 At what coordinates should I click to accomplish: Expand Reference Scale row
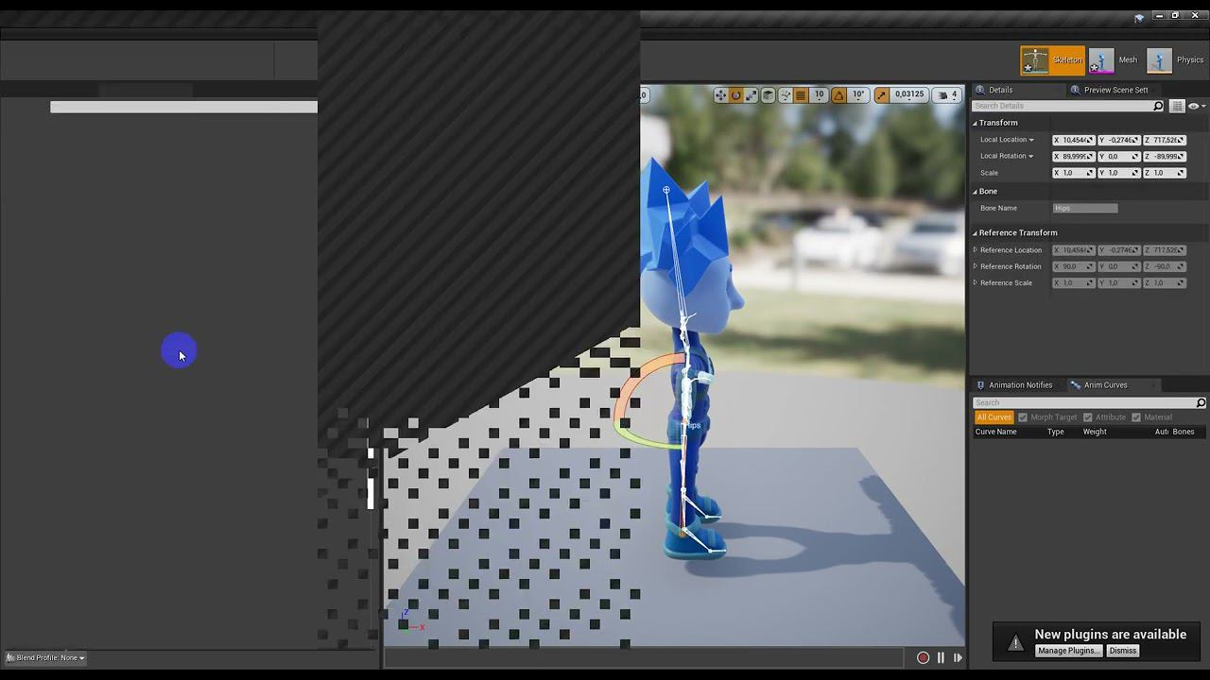(976, 282)
